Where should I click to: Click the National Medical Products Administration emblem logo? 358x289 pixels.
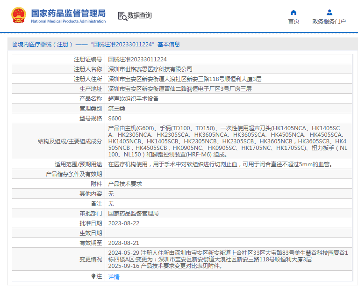point(19,15)
